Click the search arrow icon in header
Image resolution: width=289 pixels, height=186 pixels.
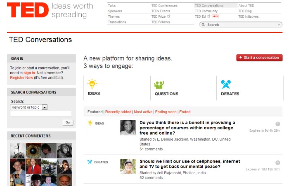(x=280, y=25)
